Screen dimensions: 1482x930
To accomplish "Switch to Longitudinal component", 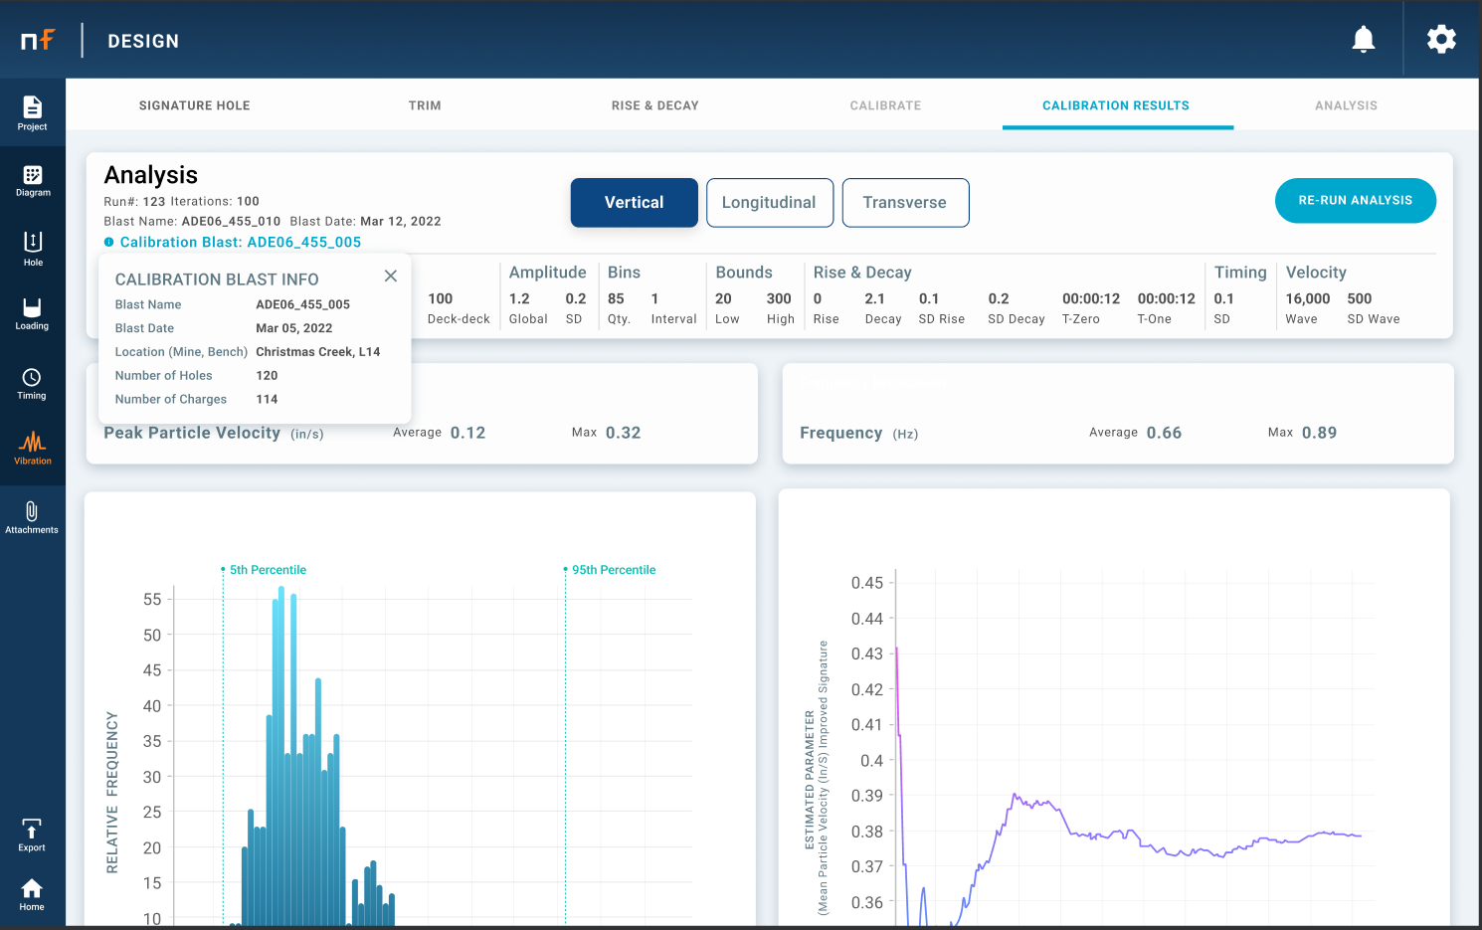I will pyautogui.click(x=769, y=203).
